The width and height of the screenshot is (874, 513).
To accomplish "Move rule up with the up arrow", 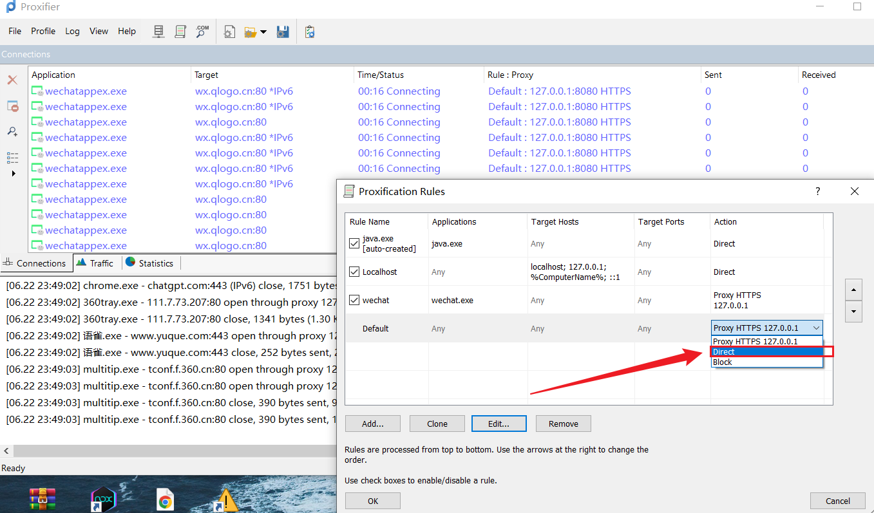I will pyautogui.click(x=853, y=290).
